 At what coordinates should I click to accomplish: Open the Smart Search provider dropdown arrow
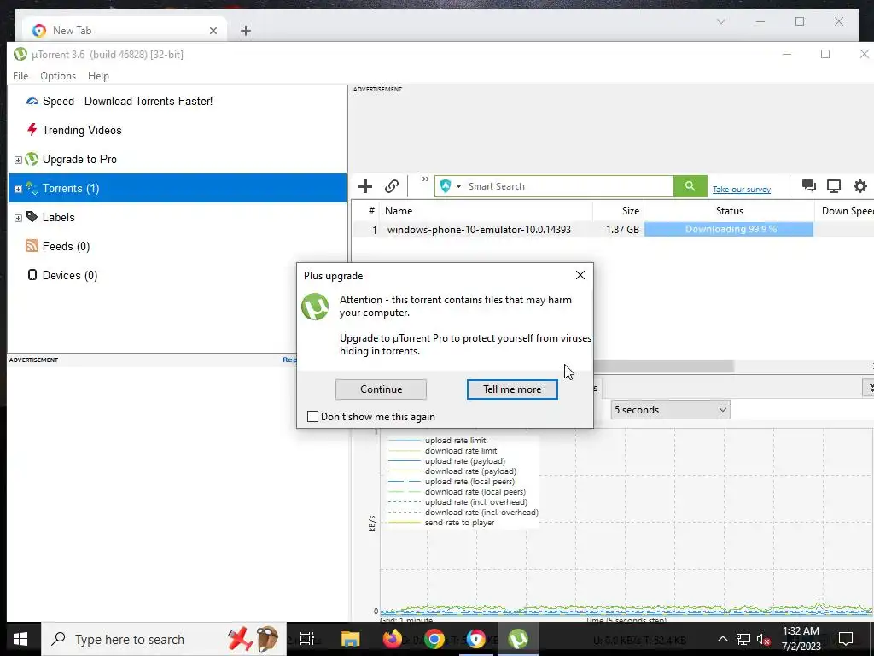tap(458, 186)
